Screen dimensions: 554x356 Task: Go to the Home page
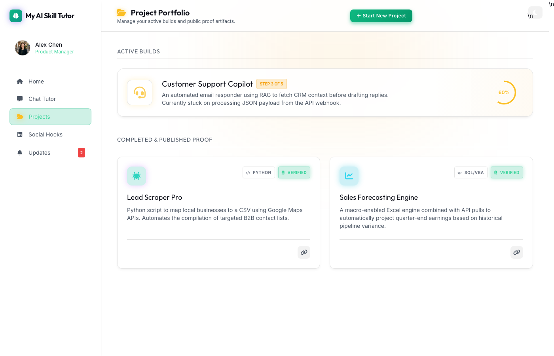tap(36, 81)
